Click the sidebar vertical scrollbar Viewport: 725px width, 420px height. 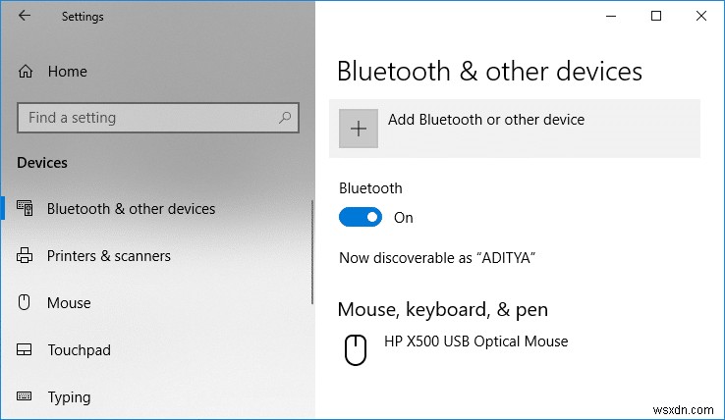click(x=312, y=252)
